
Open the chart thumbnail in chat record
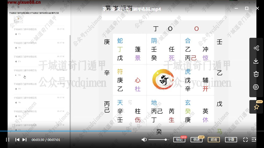pyautogui.click(x=18, y=20)
